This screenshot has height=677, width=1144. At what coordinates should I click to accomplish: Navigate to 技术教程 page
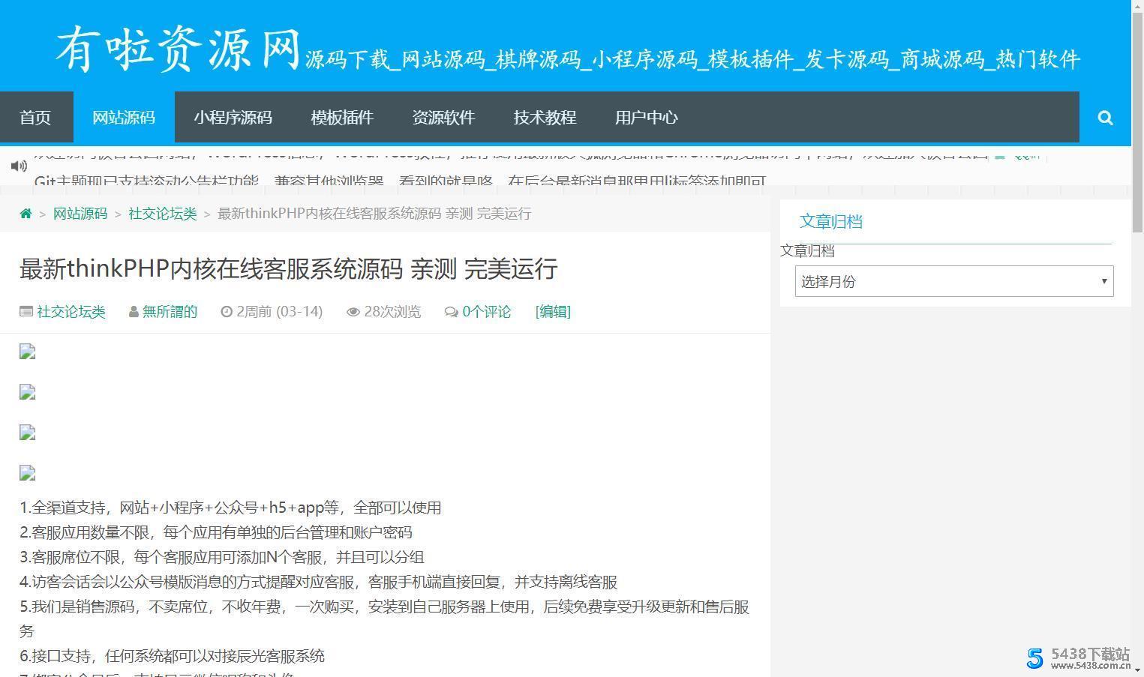click(545, 118)
